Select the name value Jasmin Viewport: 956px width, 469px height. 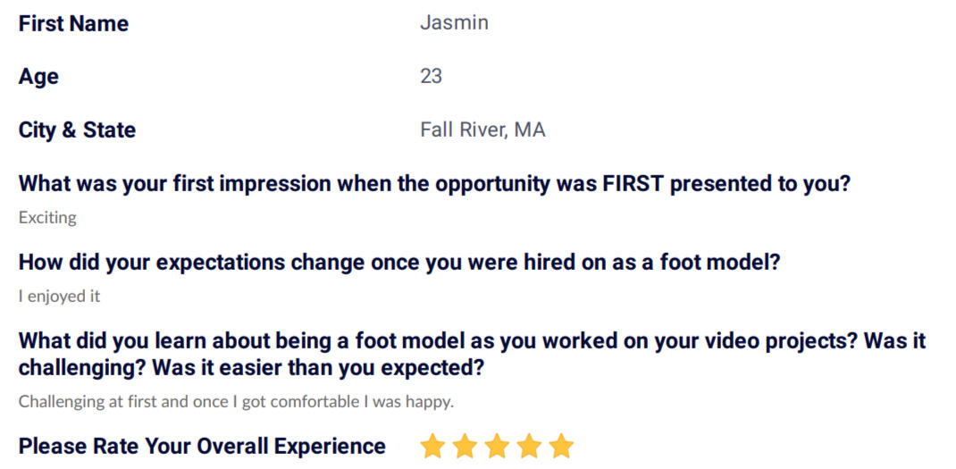tap(454, 23)
